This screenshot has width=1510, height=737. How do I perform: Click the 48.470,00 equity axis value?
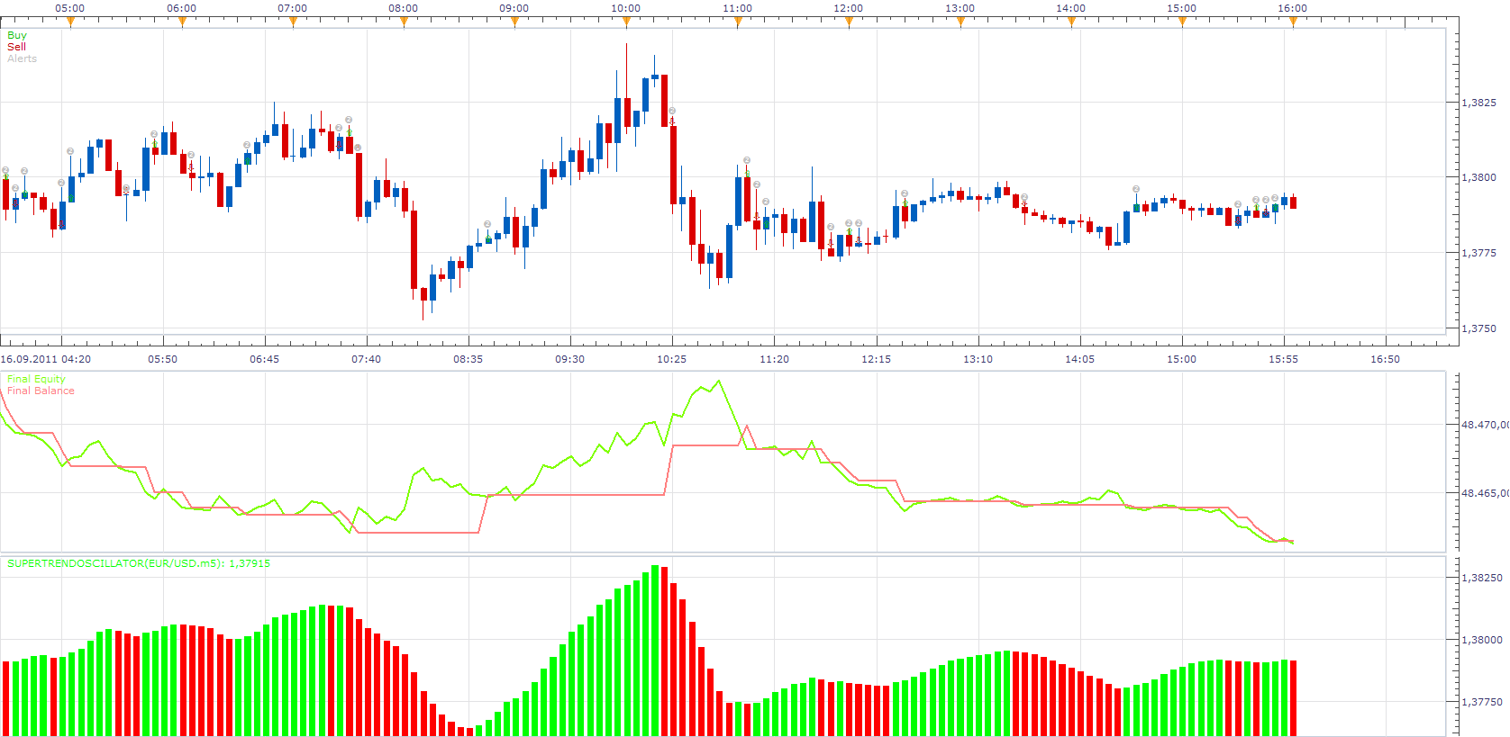click(1485, 424)
